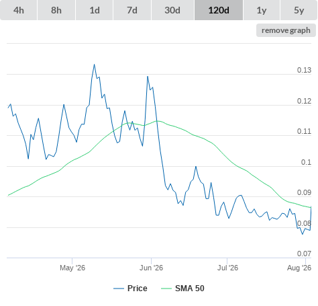318x306 pixels.
Task: Open the 7d time range view
Action: tap(132, 10)
